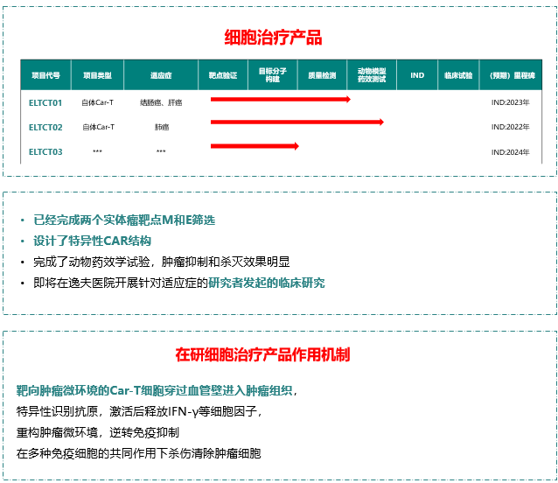Viewport: 558px width, 483px height.
Task: Open project code ELTCT02
Action: (x=45, y=127)
